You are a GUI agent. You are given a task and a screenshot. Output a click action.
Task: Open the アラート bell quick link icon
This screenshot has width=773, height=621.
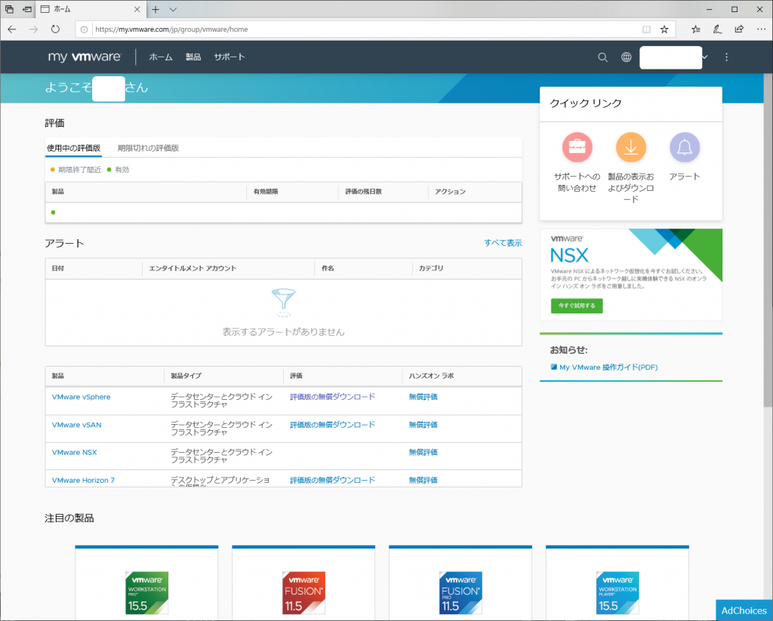click(x=684, y=147)
